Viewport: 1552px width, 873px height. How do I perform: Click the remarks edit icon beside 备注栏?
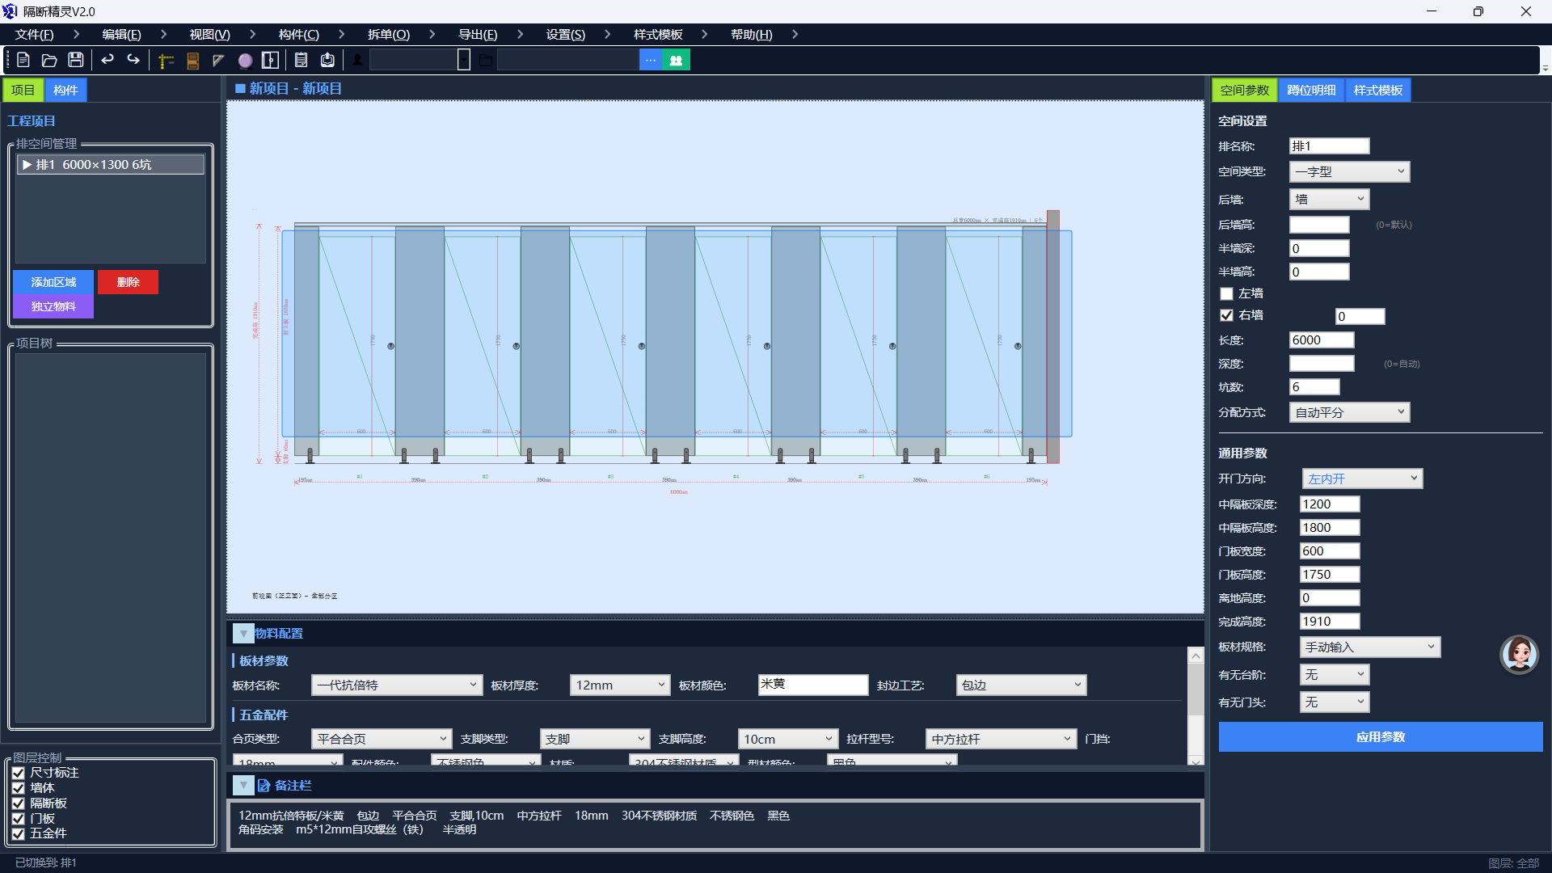264,785
